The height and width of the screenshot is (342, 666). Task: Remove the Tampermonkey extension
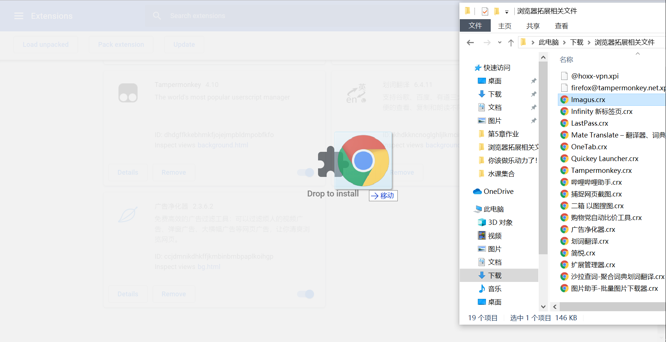click(174, 172)
